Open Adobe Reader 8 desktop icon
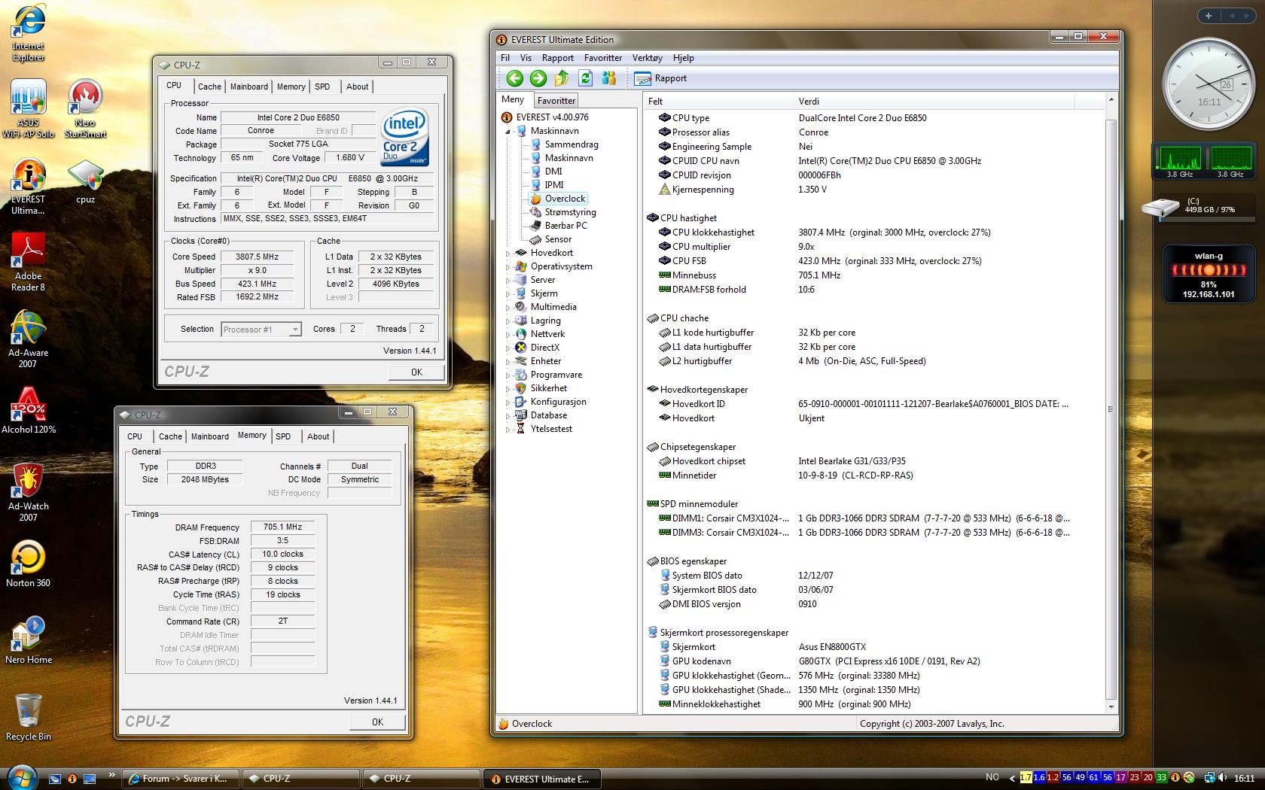The width and height of the screenshot is (1265, 790). (28, 262)
